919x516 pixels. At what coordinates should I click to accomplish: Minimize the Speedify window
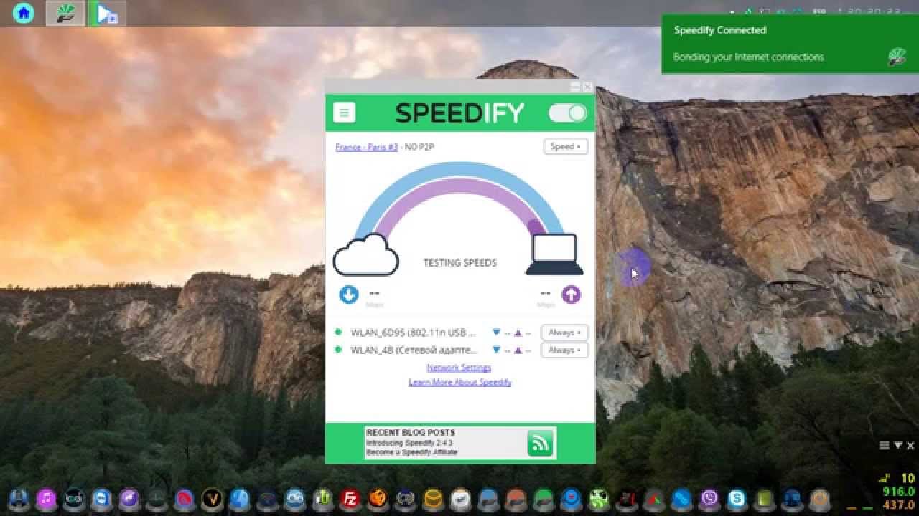click(x=575, y=87)
